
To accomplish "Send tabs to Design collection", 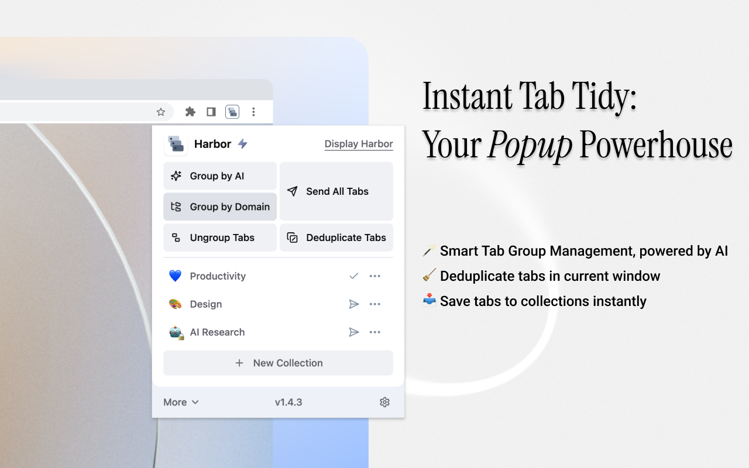I will coord(353,304).
